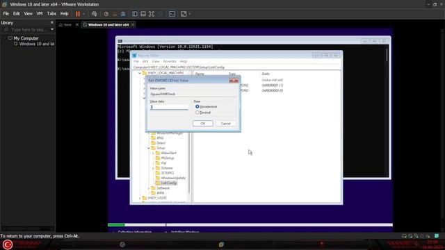Screen dimensions: 445x250
Task: Click the stretch guest display toolbar icon
Action: click(184, 14)
